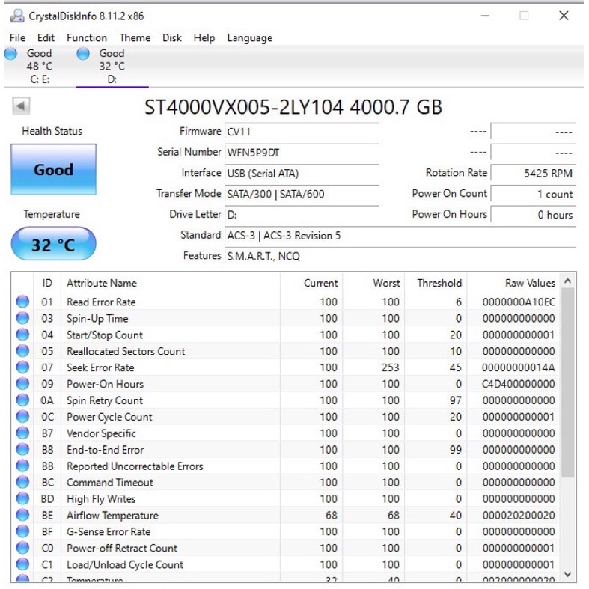The height and width of the screenshot is (589, 589).
Task: Click threshold value 99 for End-to-End Error
Action: (456, 450)
